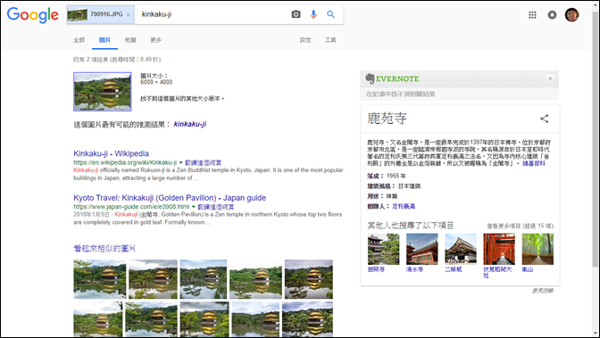Translate the Wikipedia result page
This screenshot has width=600, height=338.
coord(204,162)
